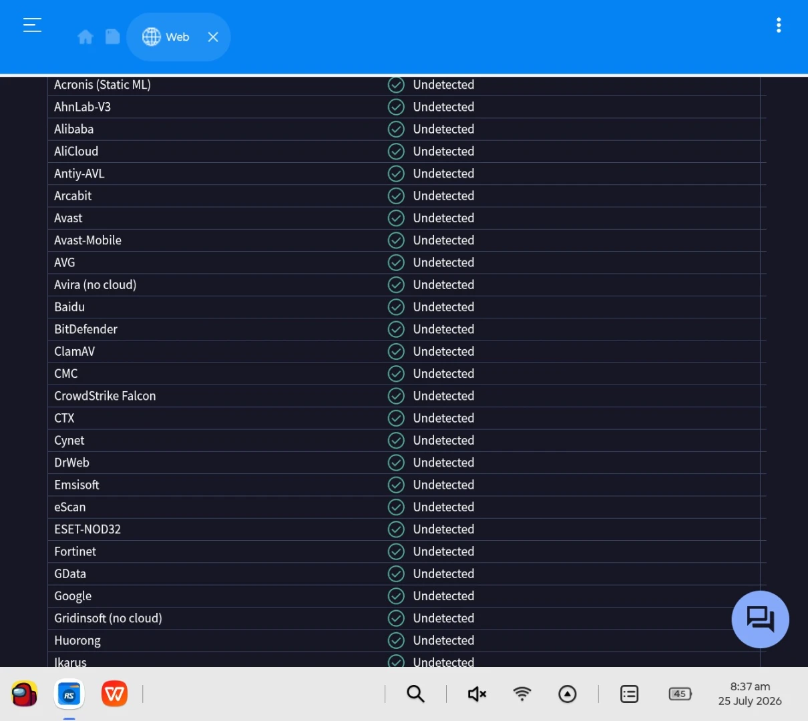Select the Alibaba engine name
This screenshot has height=721, width=808.
pos(73,130)
